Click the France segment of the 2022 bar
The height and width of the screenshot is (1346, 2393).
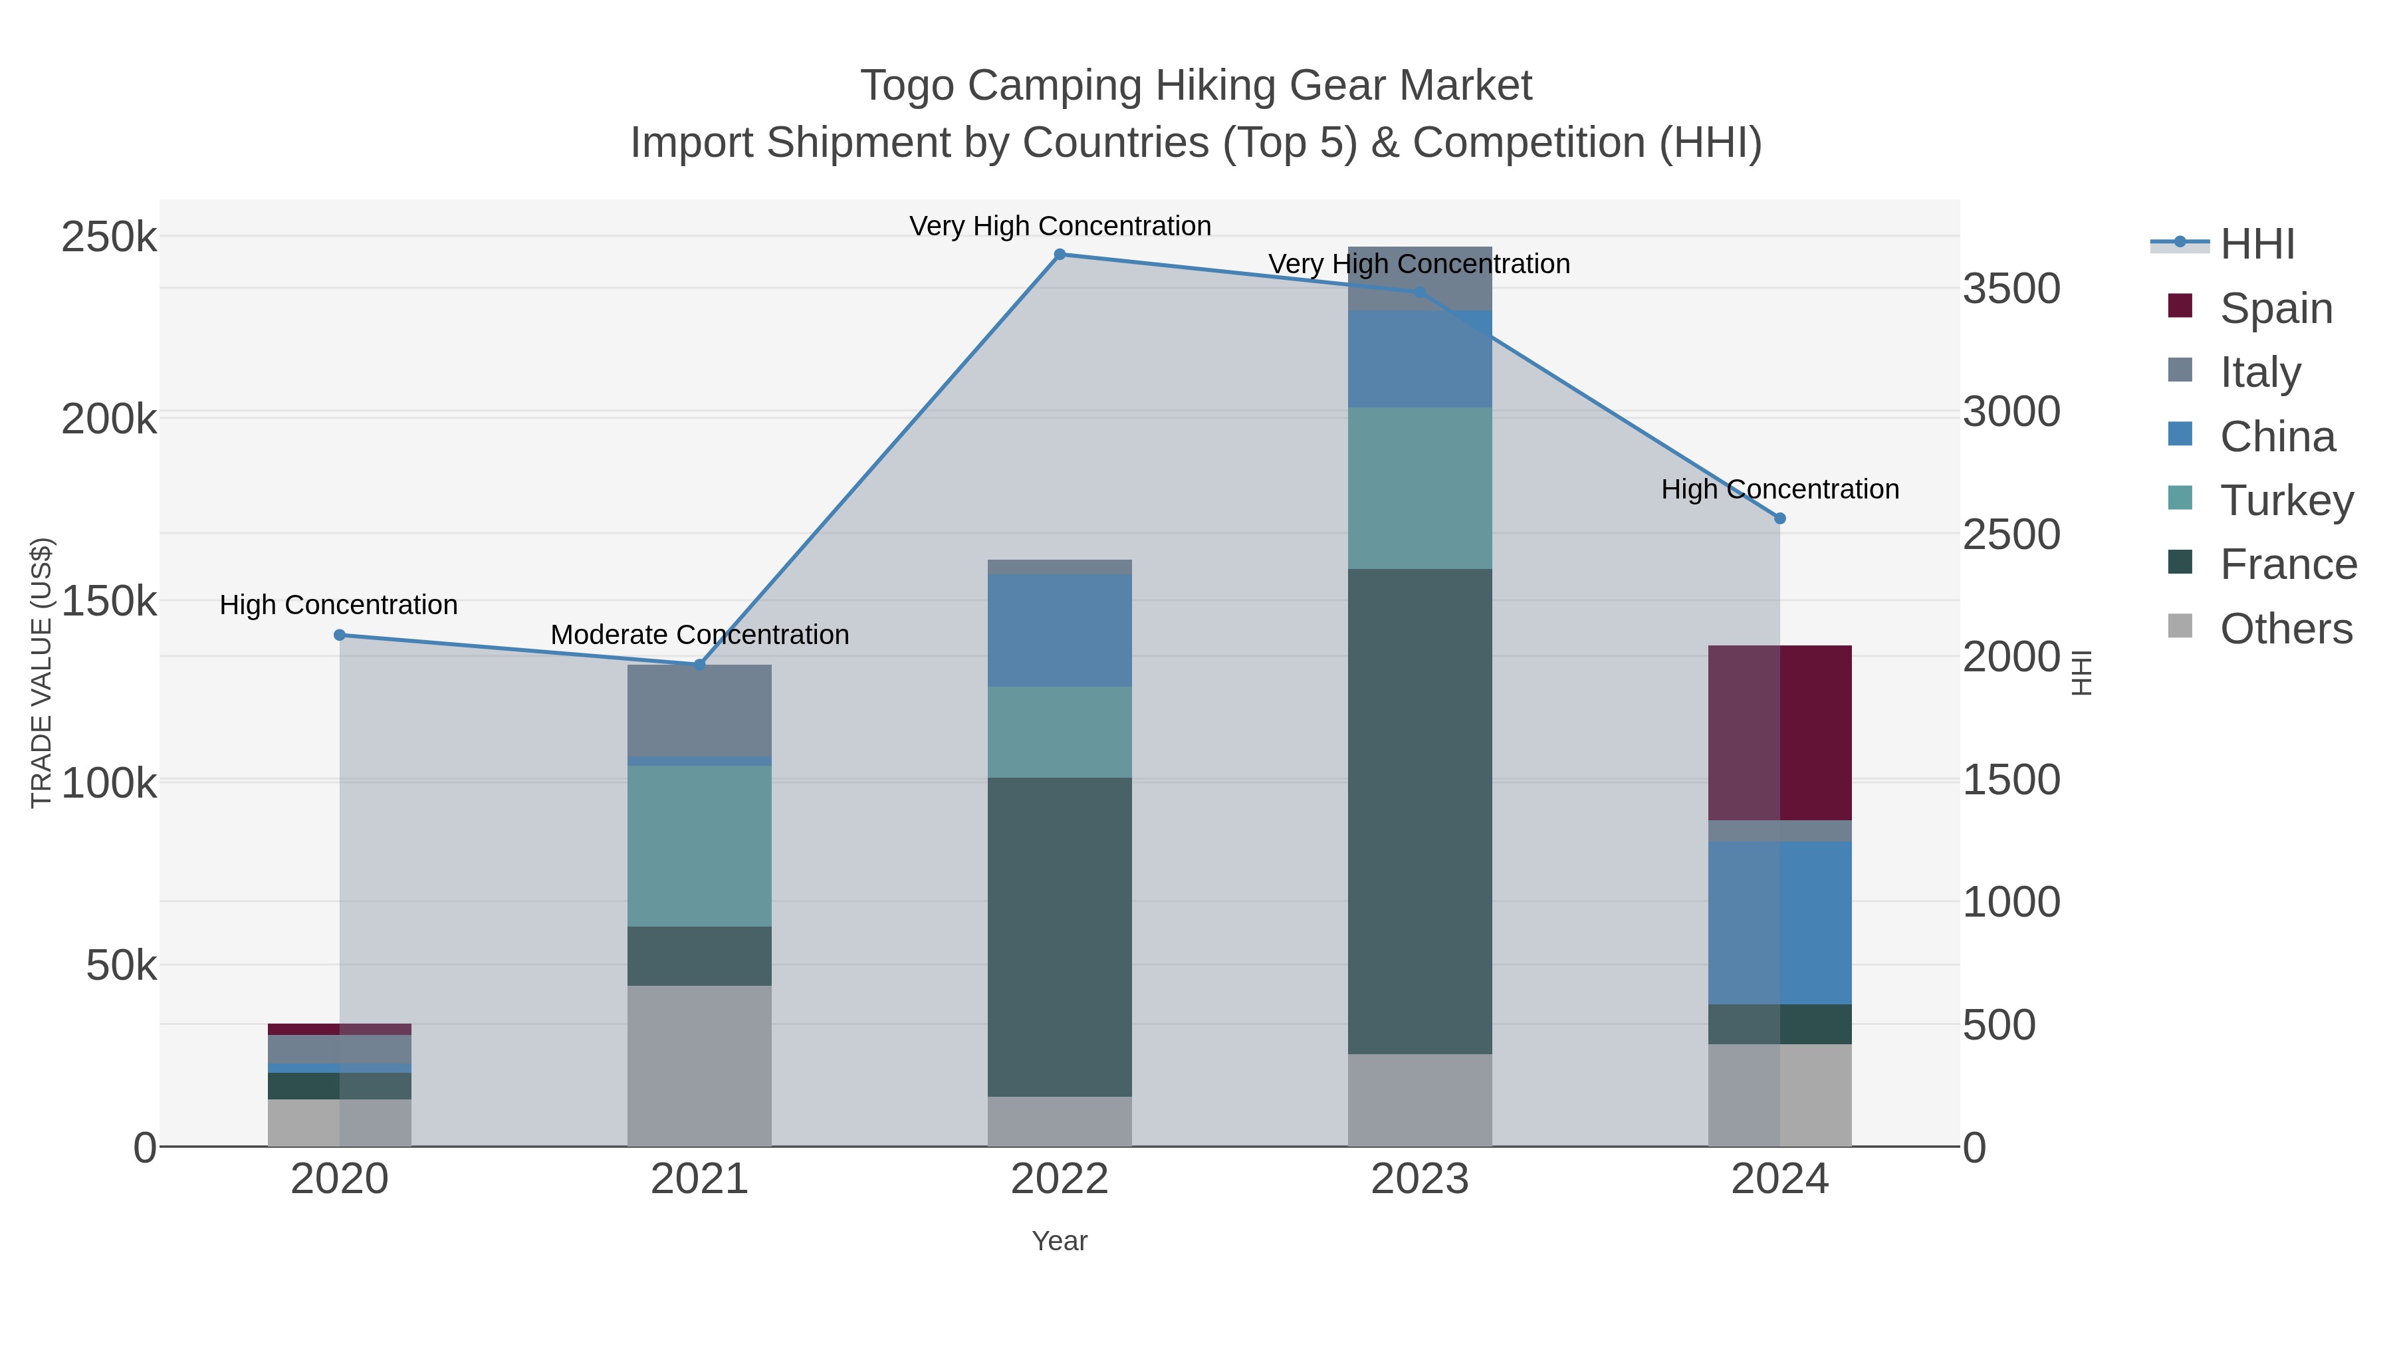pyautogui.click(x=1060, y=937)
